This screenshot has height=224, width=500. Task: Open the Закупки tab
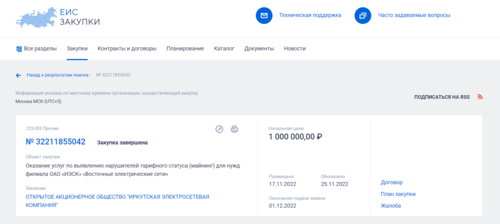pyautogui.click(x=77, y=49)
